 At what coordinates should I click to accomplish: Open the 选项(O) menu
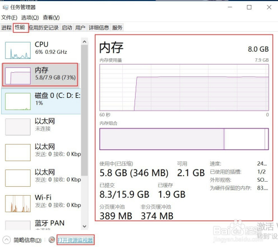(x=30, y=18)
